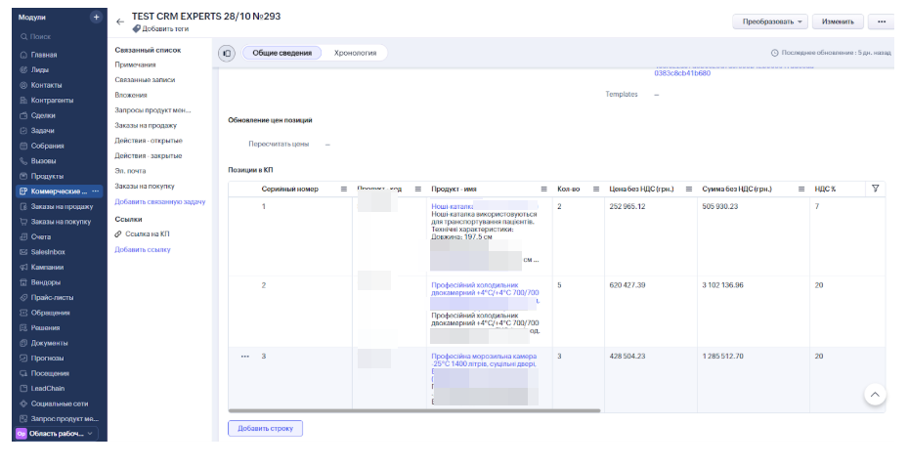Switch to the Общие сведения tab
The image size is (908, 466).
pyautogui.click(x=282, y=53)
